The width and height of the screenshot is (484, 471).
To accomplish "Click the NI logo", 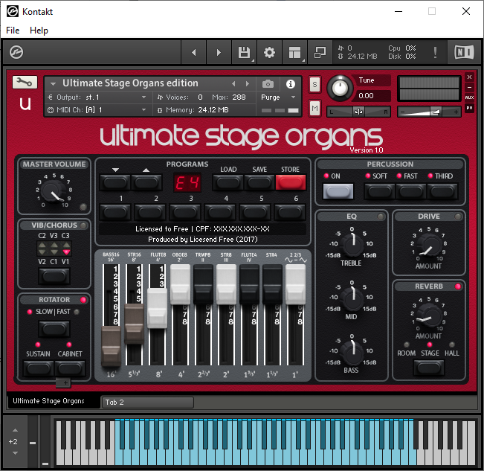I will pyautogui.click(x=464, y=52).
